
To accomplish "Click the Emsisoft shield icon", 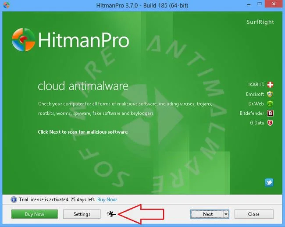I will tap(270, 94).
